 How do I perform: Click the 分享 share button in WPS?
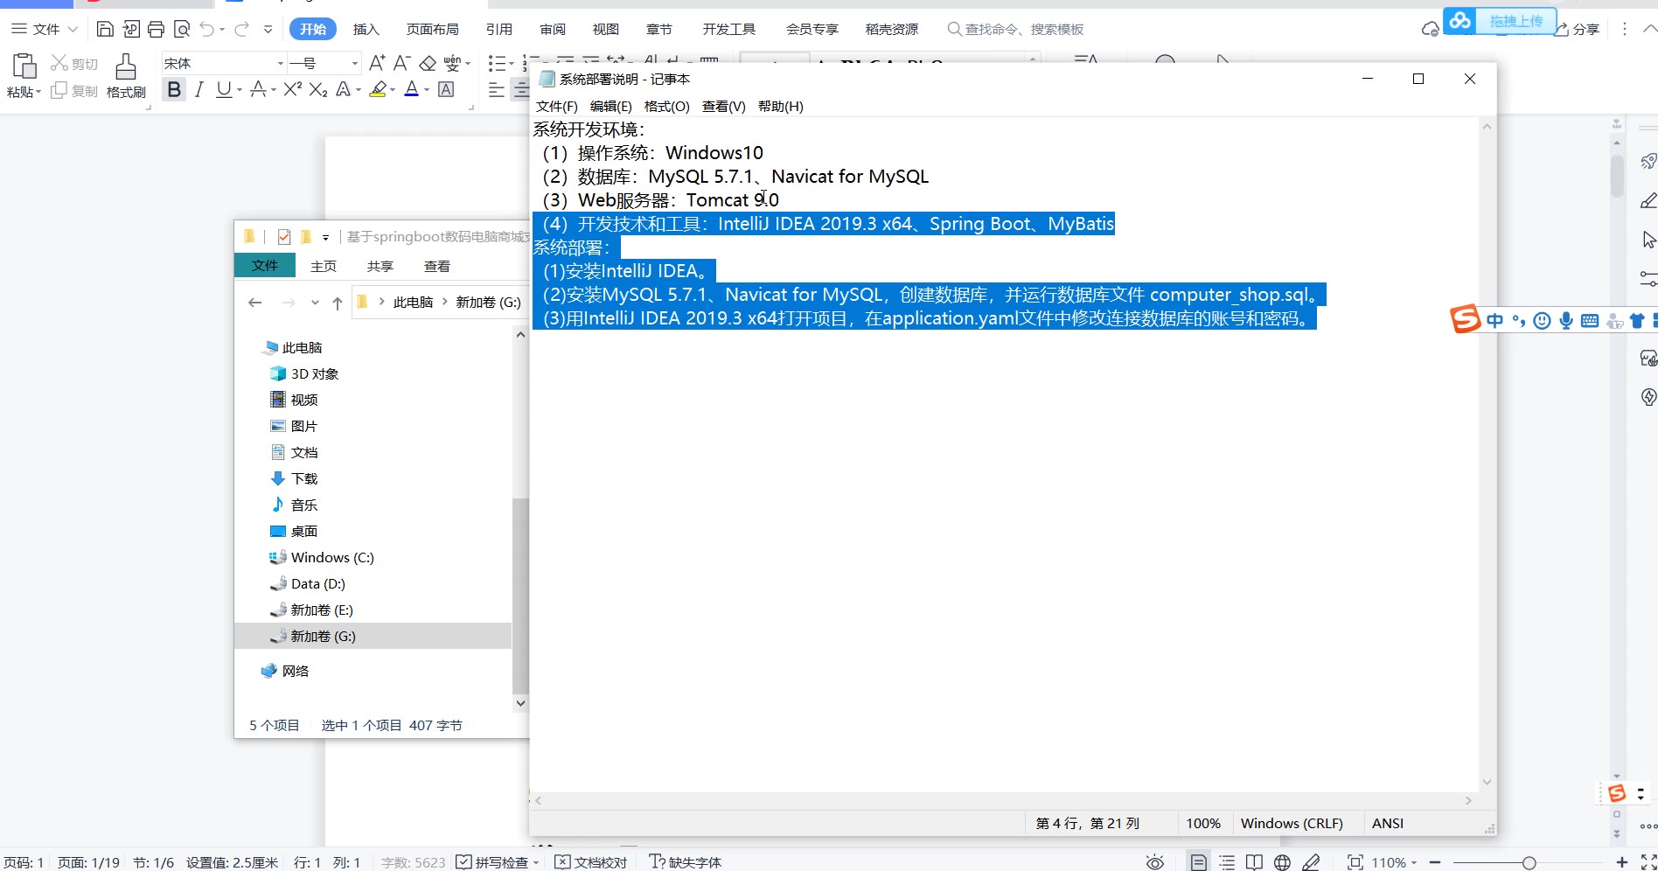(1576, 29)
